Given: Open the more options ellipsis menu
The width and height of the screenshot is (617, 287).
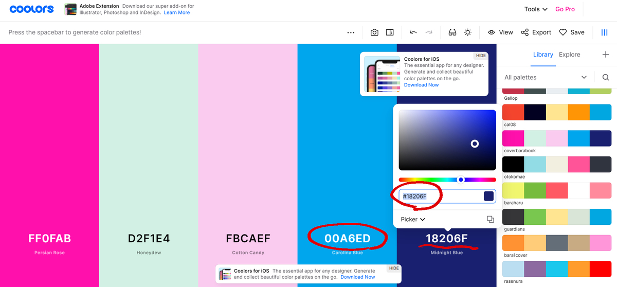Looking at the screenshot, I should click(x=351, y=32).
